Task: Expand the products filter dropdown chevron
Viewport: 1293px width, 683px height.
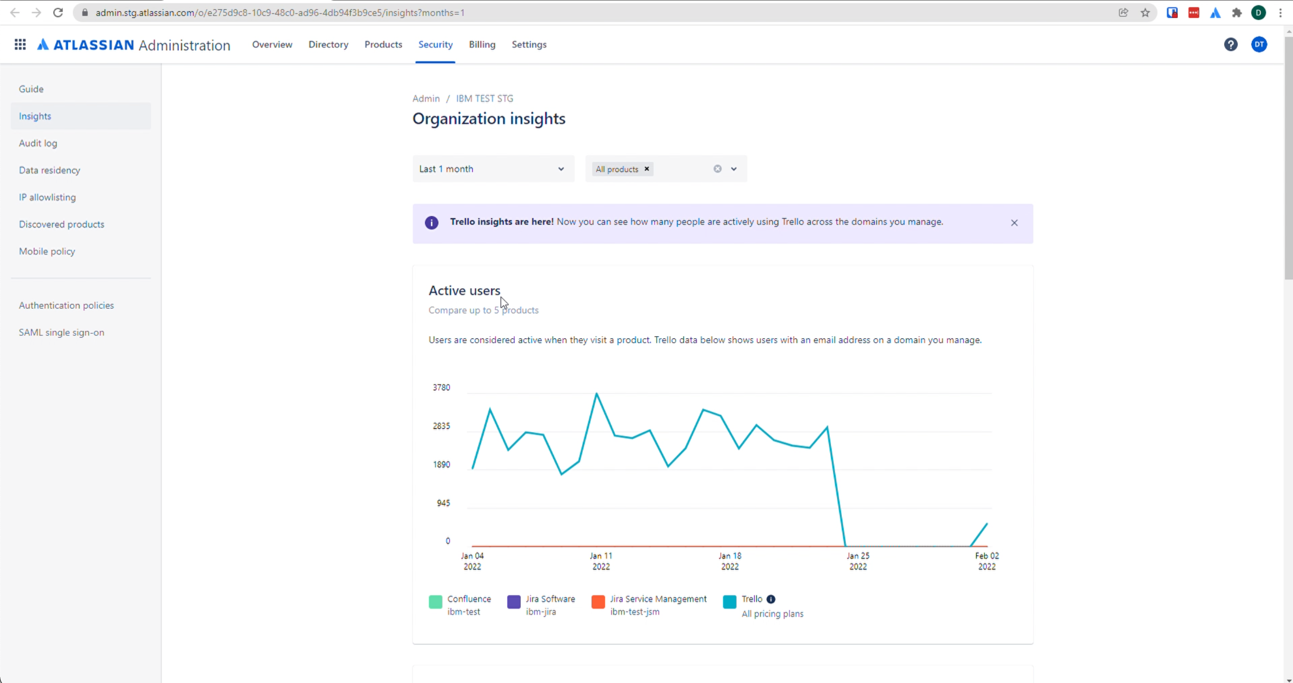Action: point(734,169)
